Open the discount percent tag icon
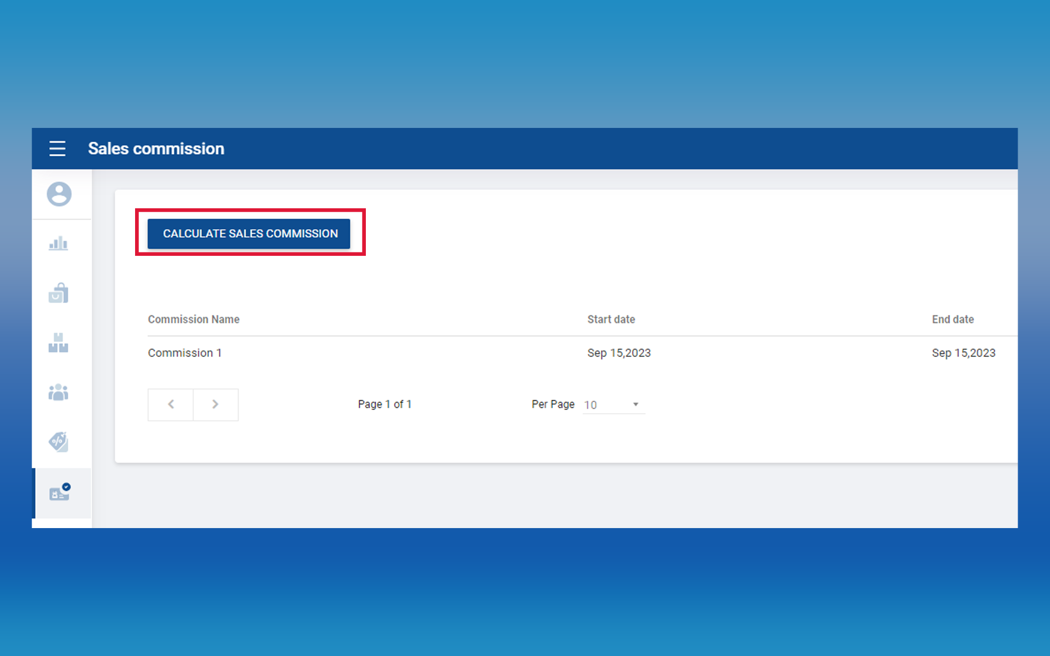The height and width of the screenshot is (656, 1050). point(59,442)
